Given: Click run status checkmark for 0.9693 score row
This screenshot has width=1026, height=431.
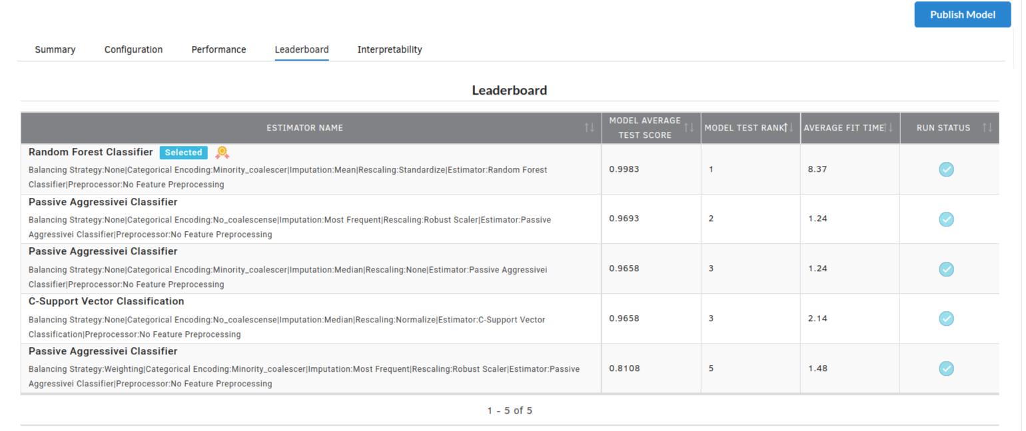Looking at the screenshot, I should click(946, 219).
